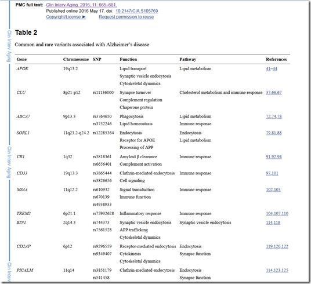Open BIN1 references 114,118
Image resolution: width=311 pixels, height=284 pixels.
[x=273, y=223]
